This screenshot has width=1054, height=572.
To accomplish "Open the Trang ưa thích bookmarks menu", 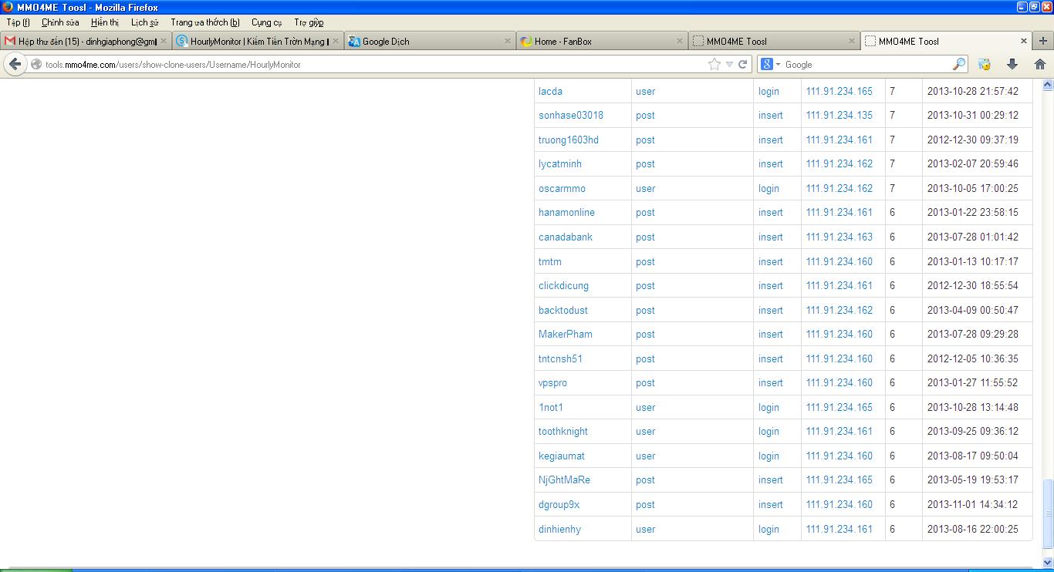I will [204, 22].
